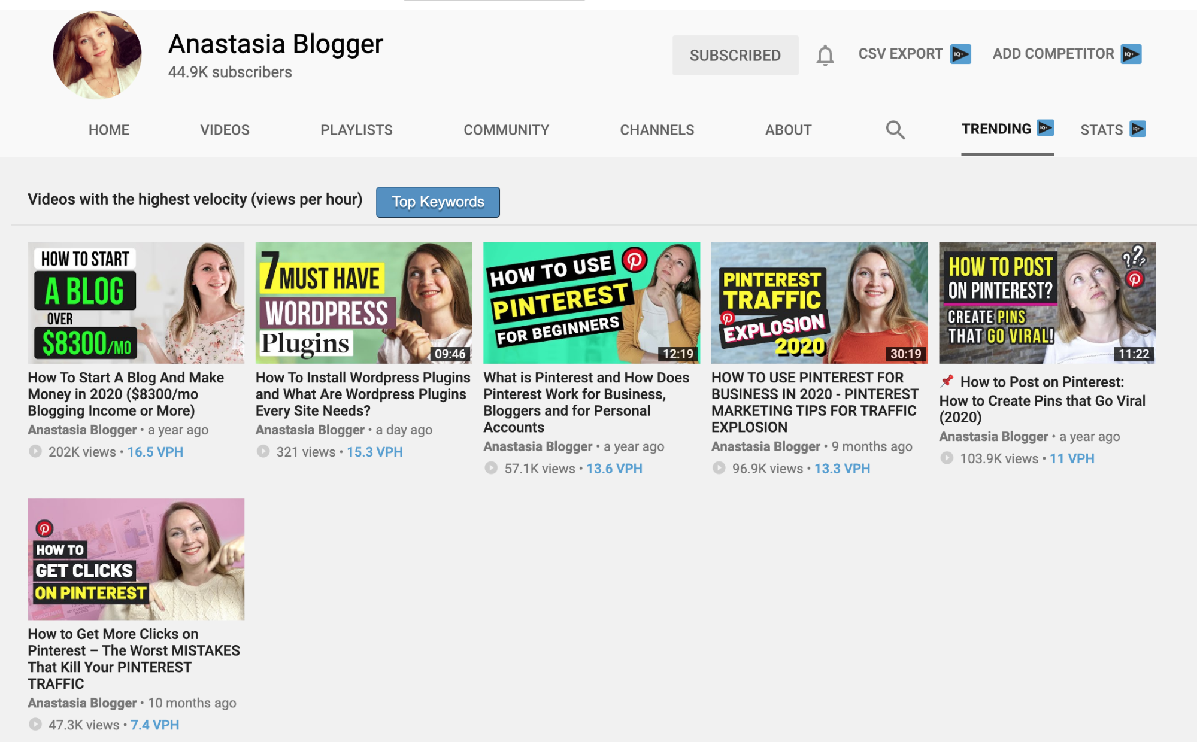The image size is (1197, 742).
Task: Click the 13.3 VPH value
Action: [x=842, y=469]
